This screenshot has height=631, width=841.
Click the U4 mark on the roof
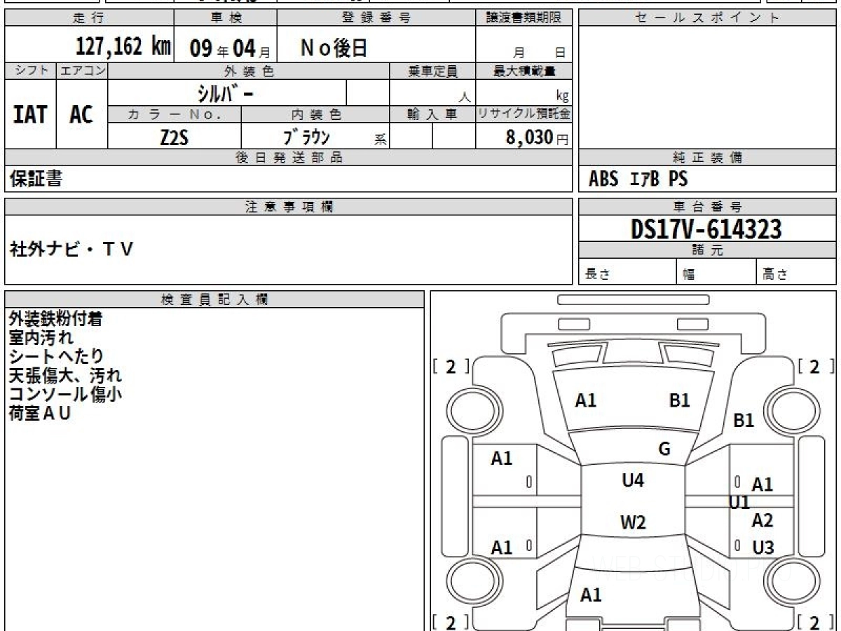pyautogui.click(x=632, y=480)
